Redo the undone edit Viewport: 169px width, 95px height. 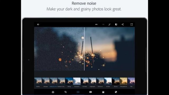tap(103, 25)
